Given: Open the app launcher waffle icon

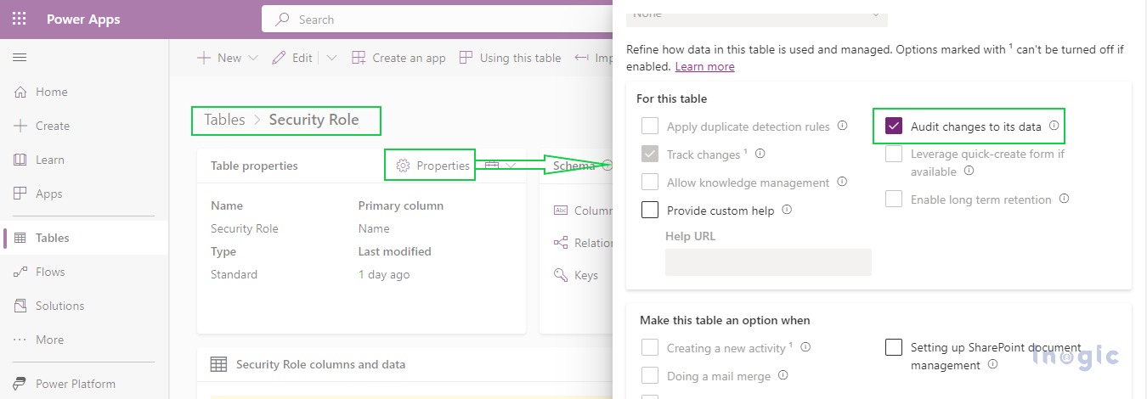Looking at the screenshot, I should 20,20.
